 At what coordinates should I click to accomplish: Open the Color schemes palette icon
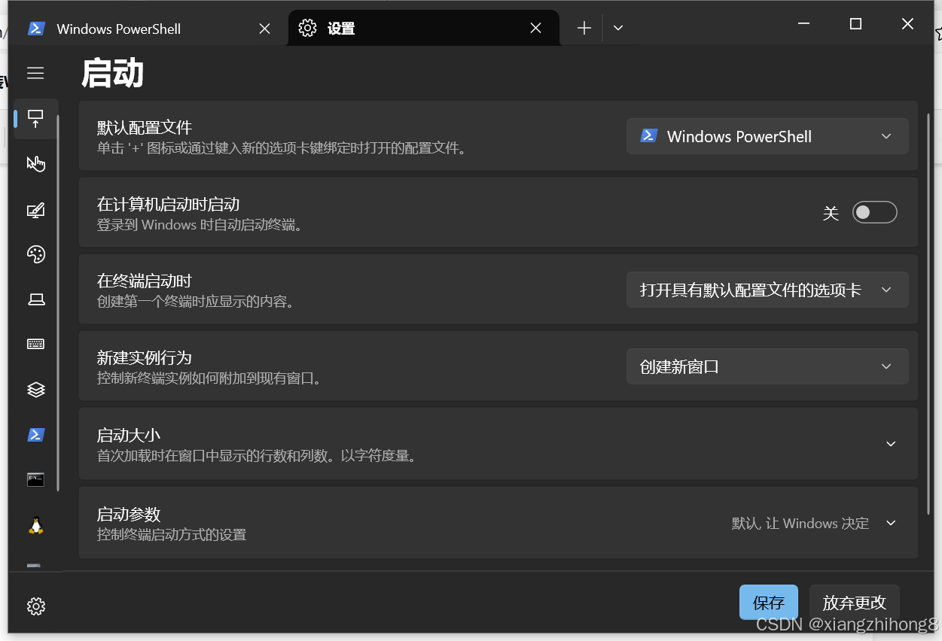point(35,254)
